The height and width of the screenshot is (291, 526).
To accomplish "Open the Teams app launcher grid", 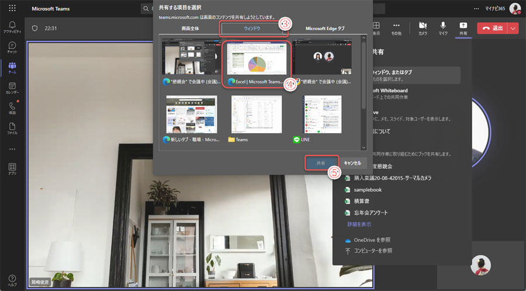I will (12, 8).
